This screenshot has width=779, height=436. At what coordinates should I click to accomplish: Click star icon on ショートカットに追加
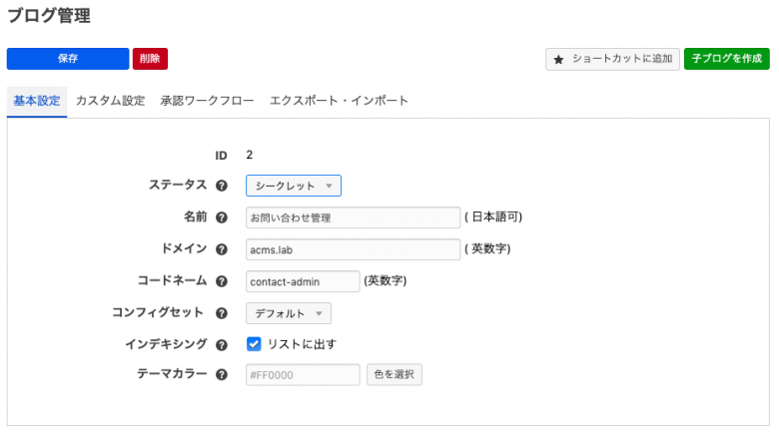pos(559,59)
